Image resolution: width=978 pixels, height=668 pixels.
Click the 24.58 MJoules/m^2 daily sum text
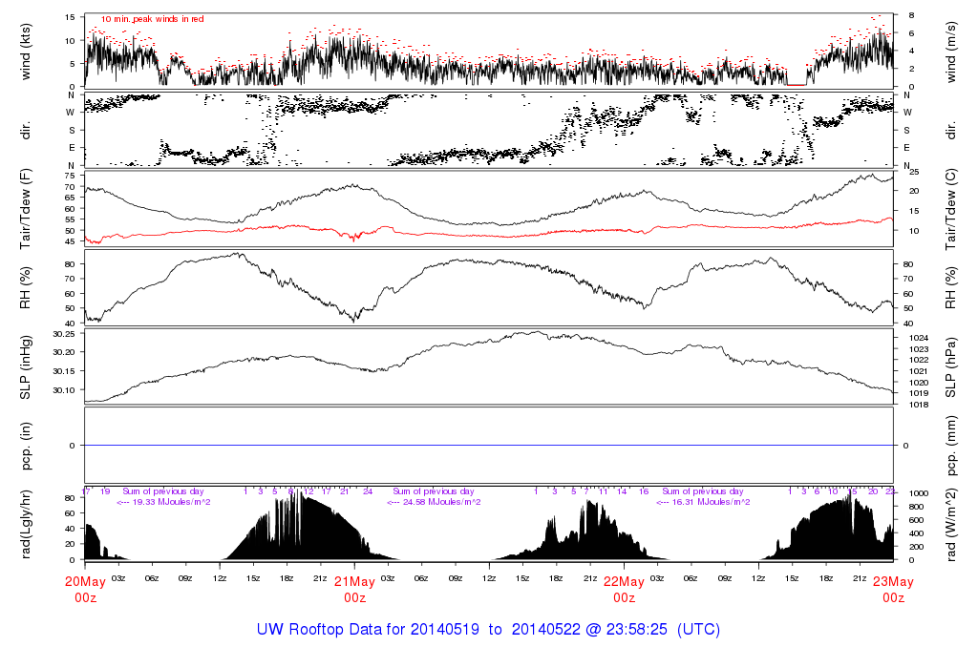(x=433, y=501)
